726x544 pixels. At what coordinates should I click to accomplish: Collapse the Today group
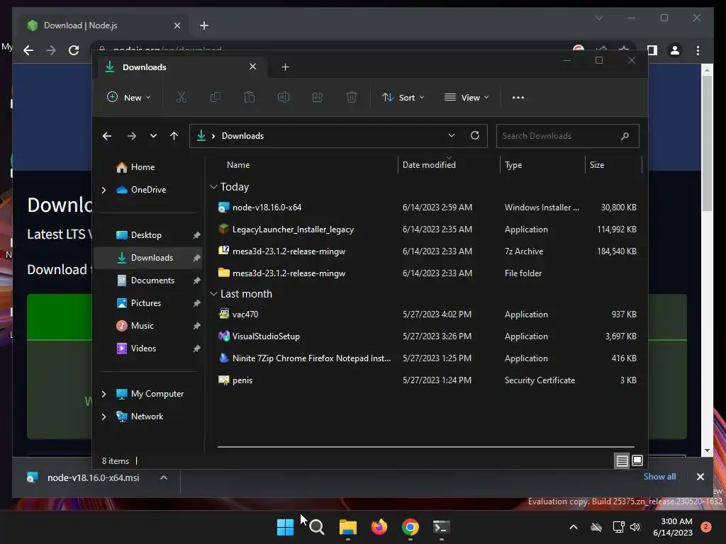point(213,187)
